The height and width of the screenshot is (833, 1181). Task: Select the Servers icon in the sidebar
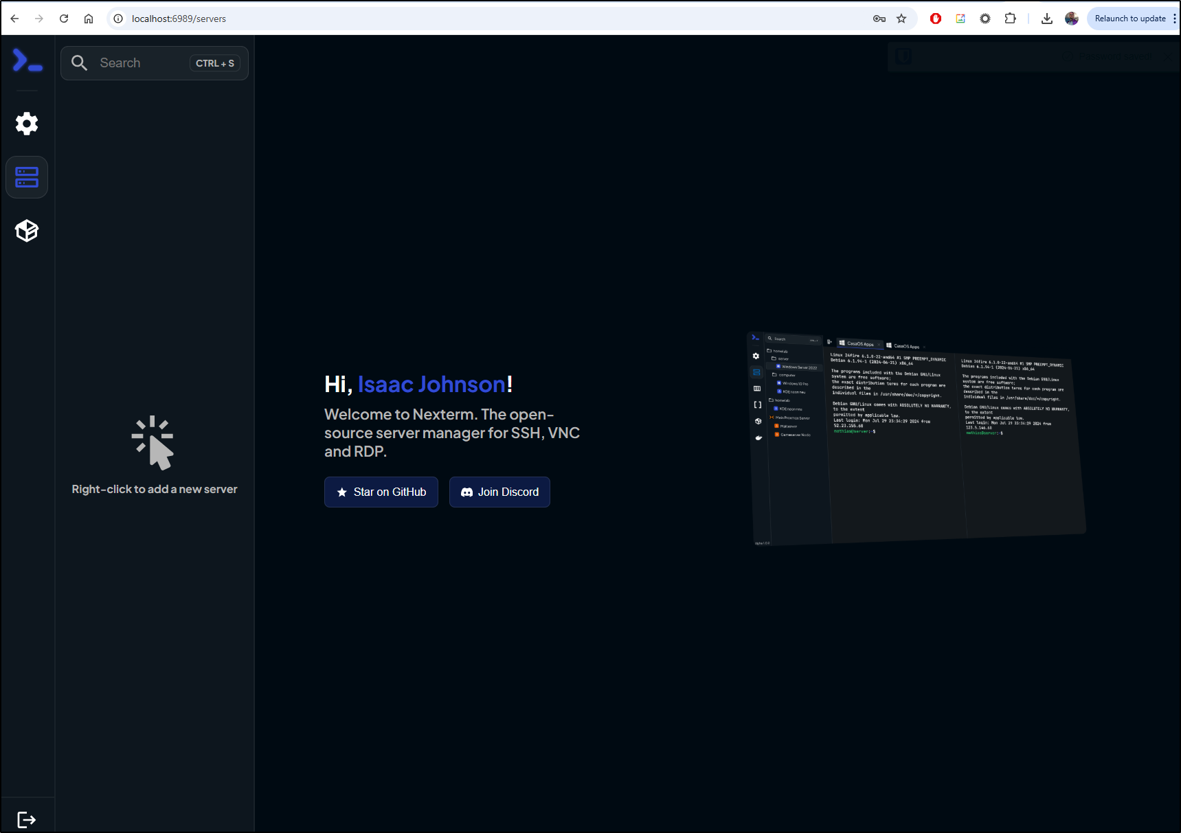coord(27,177)
